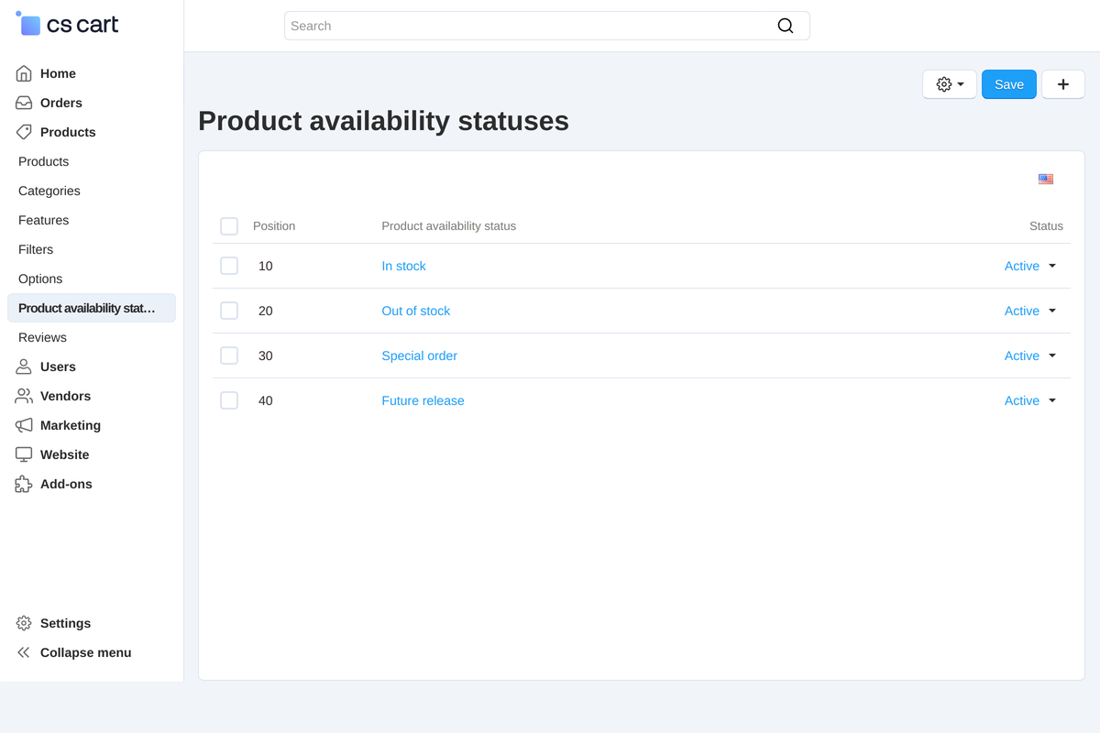Open Active status dropdown for In stock
Image resolution: width=1100 pixels, height=733 pixels.
pyautogui.click(x=1030, y=266)
